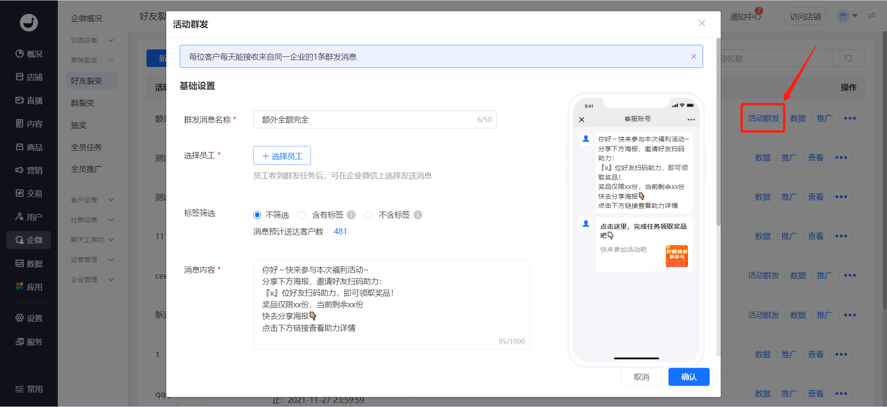Image resolution: width=887 pixels, height=407 pixels.
Task: Click info icon beside 含有标签
Action: 351,215
